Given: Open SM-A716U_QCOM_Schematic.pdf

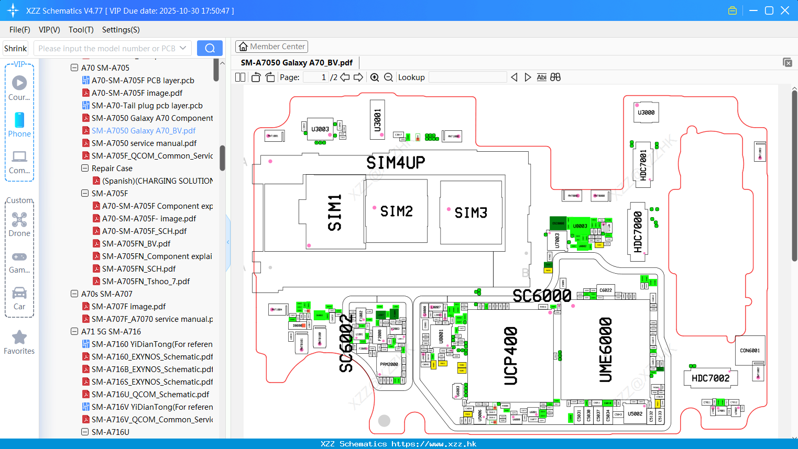Looking at the screenshot, I should tap(150, 395).
